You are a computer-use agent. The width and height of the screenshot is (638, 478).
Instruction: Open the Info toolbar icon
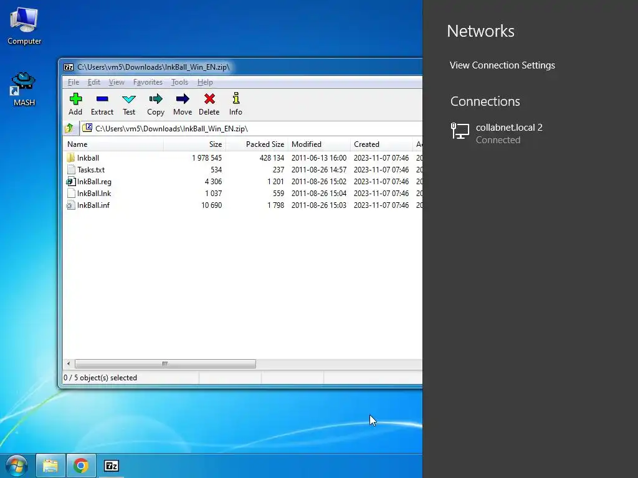pos(236,98)
